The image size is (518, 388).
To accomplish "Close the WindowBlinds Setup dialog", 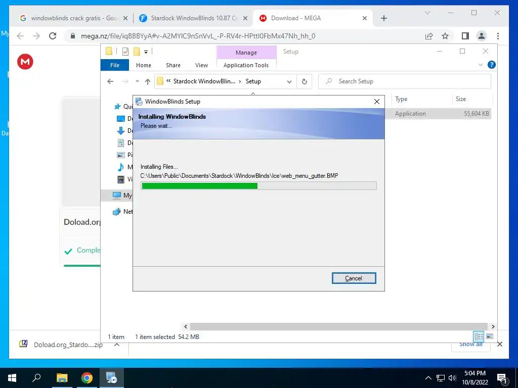I will point(376,102).
